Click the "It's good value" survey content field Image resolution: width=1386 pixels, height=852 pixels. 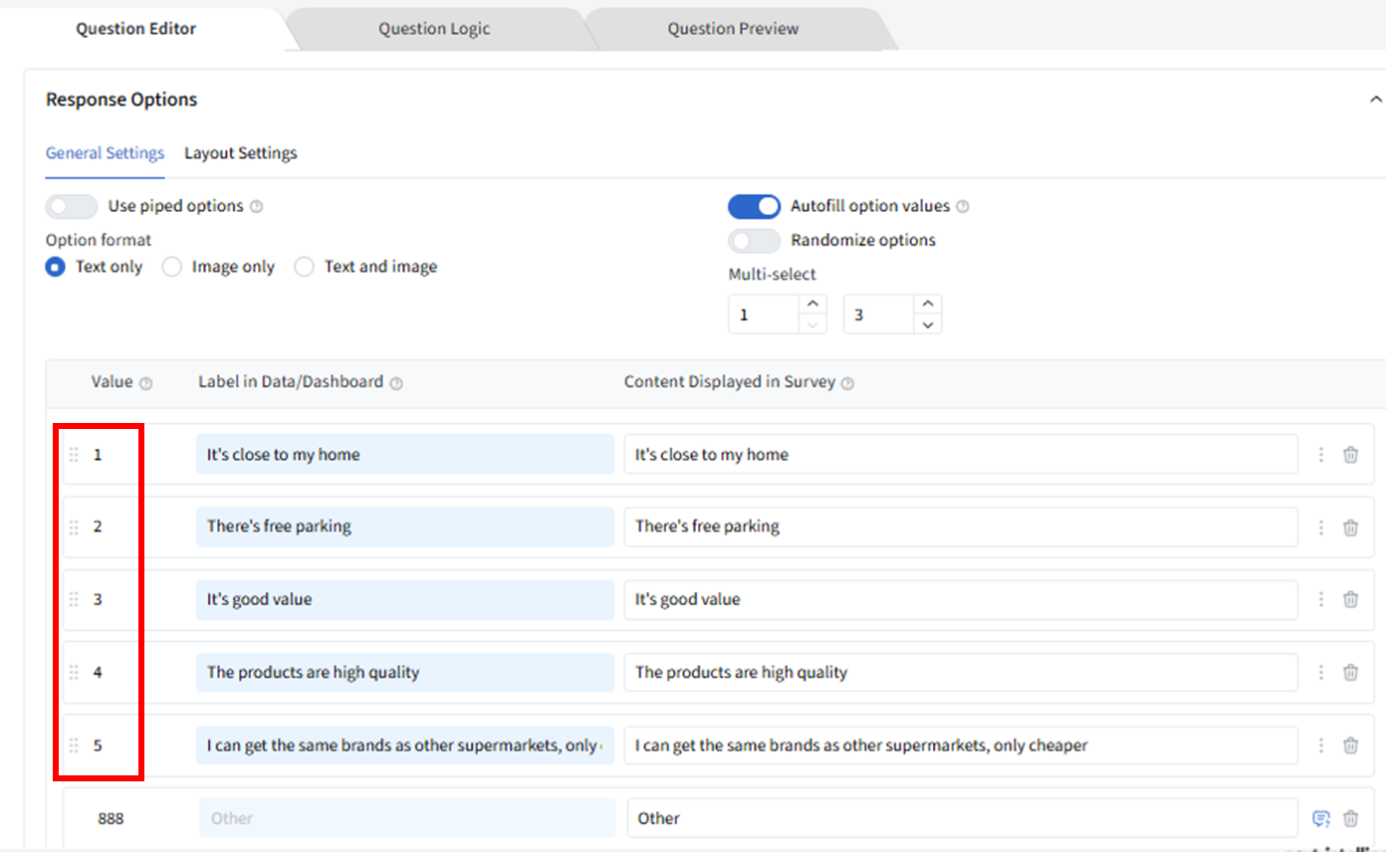[960, 599]
